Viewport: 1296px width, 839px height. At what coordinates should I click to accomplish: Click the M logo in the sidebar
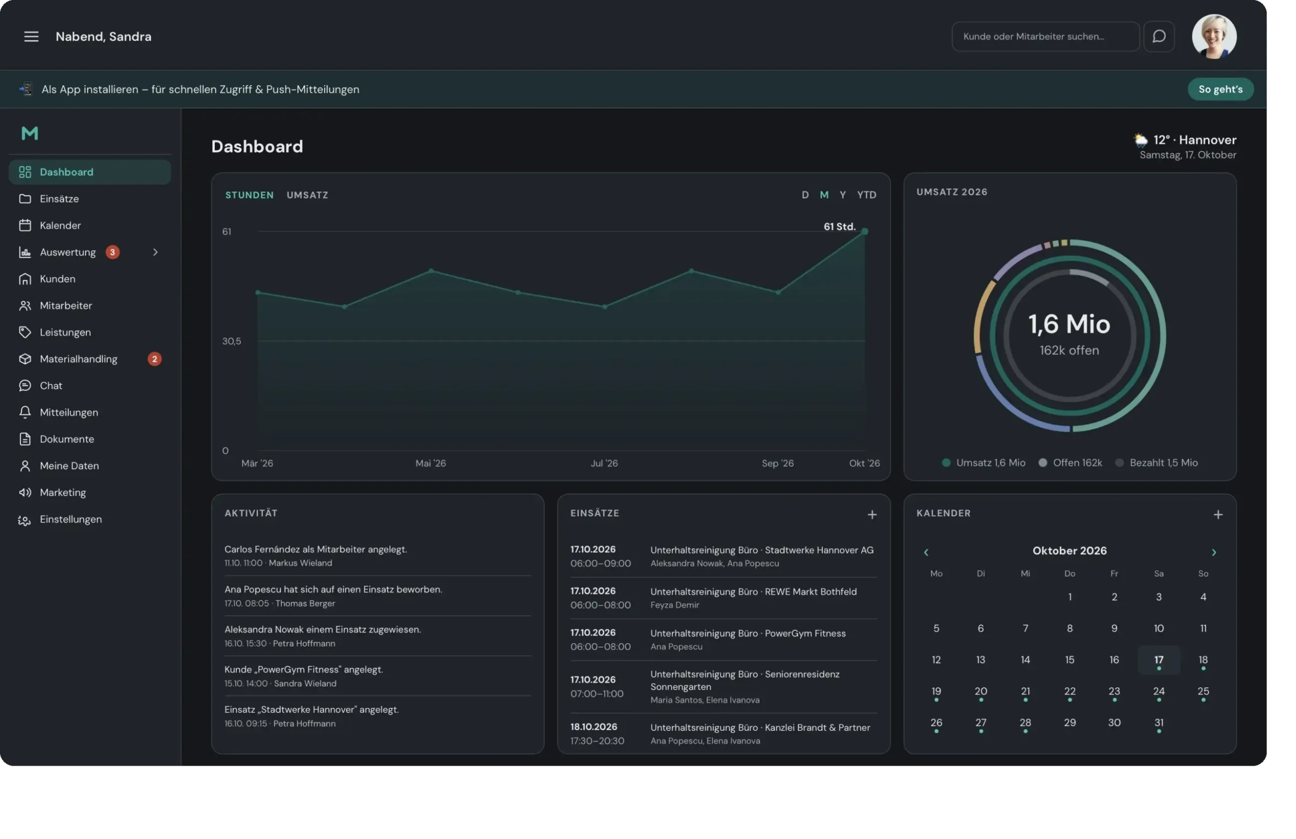point(30,134)
